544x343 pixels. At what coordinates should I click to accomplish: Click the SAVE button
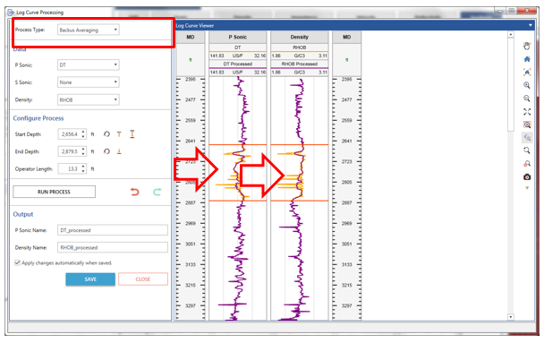(x=90, y=279)
